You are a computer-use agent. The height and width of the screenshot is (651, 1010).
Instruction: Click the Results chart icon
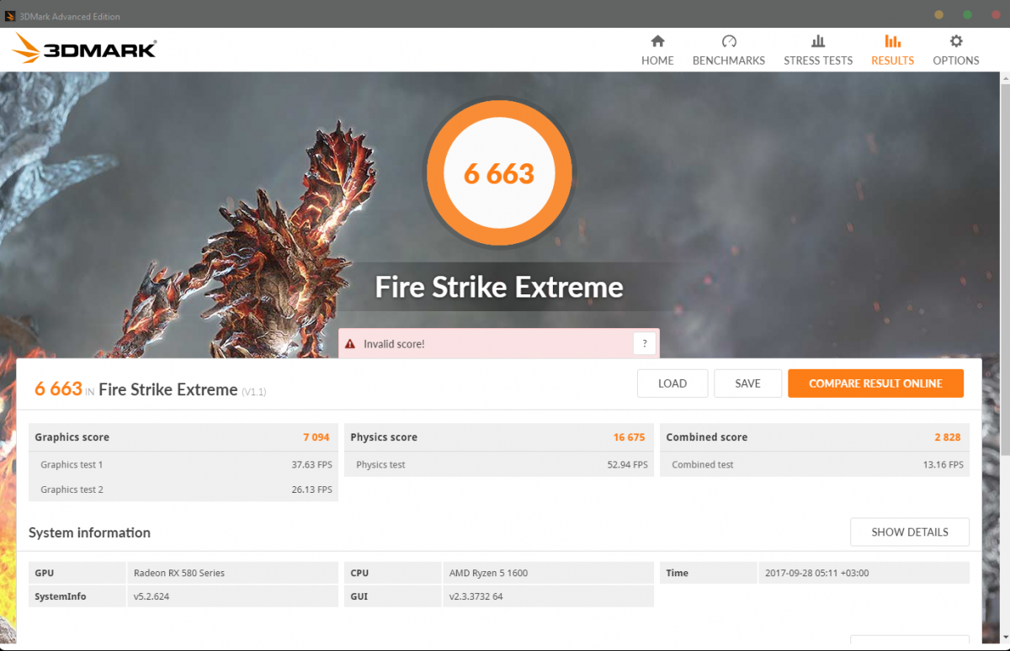pos(893,41)
